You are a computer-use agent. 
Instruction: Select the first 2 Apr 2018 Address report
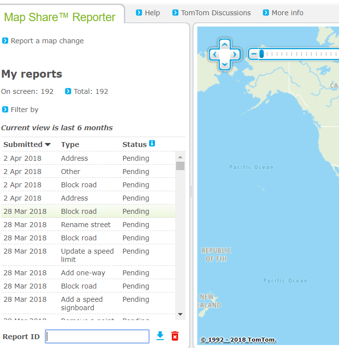click(x=88, y=158)
